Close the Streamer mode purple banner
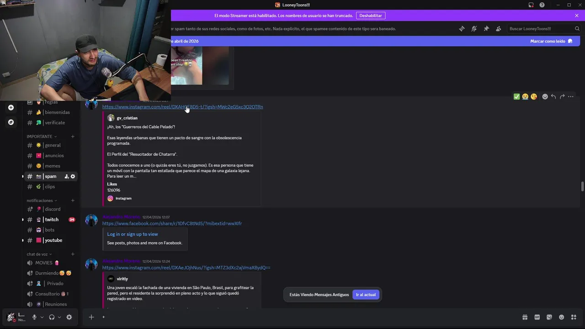This screenshot has width=585, height=329. click(577, 16)
